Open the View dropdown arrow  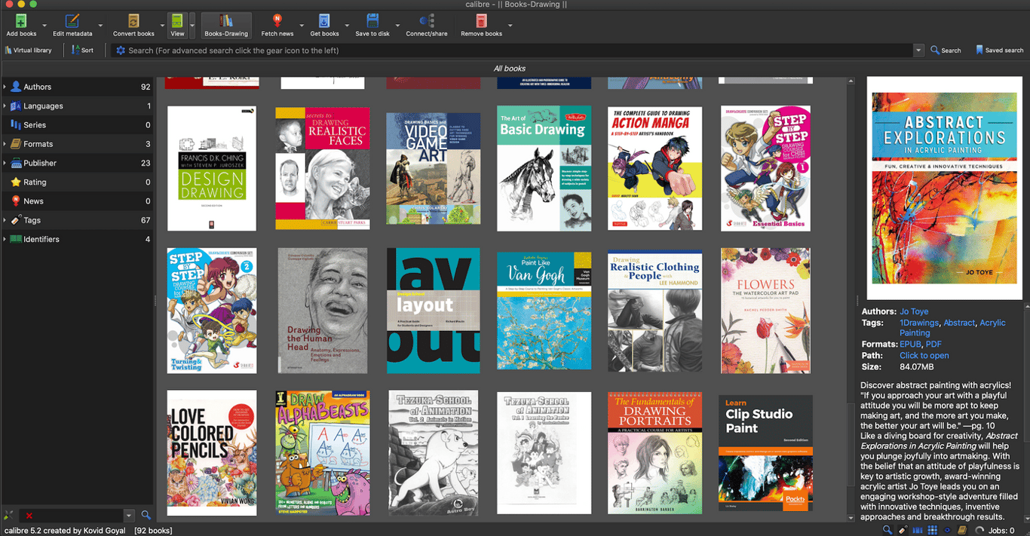point(192,26)
